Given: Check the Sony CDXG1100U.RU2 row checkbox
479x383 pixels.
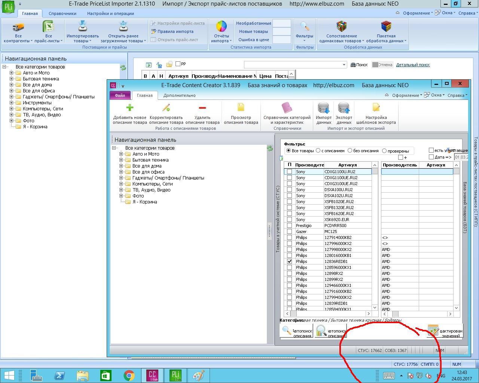Looking at the screenshot, I should coord(289,172).
